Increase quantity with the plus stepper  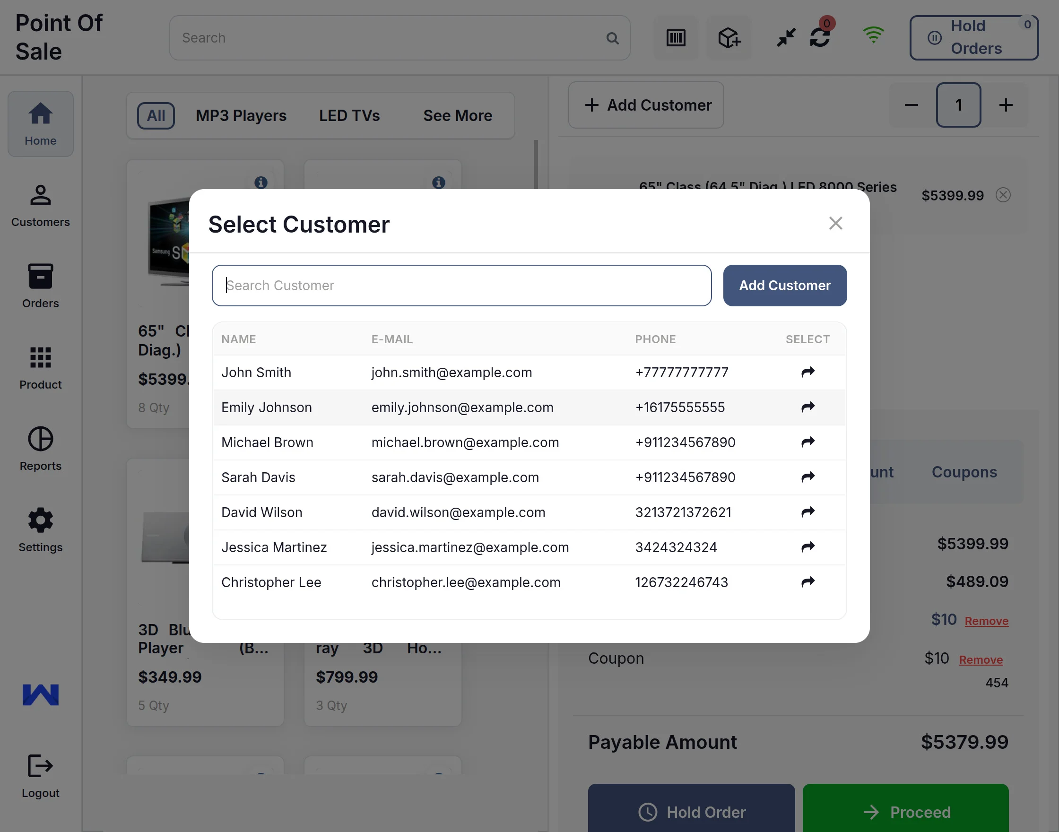1006,105
